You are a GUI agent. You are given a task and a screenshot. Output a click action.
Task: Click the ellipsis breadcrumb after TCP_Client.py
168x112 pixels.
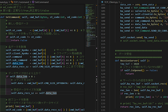tap(121, 2)
